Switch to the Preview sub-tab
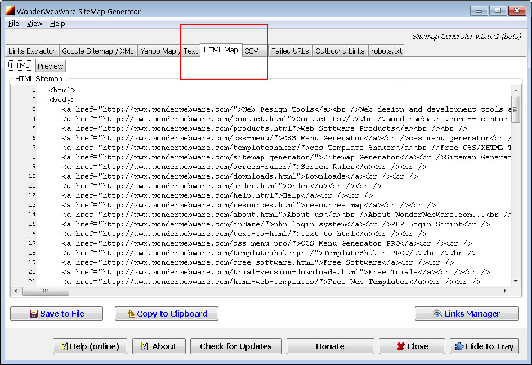Screen dimensions: 532x365 [50, 66]
